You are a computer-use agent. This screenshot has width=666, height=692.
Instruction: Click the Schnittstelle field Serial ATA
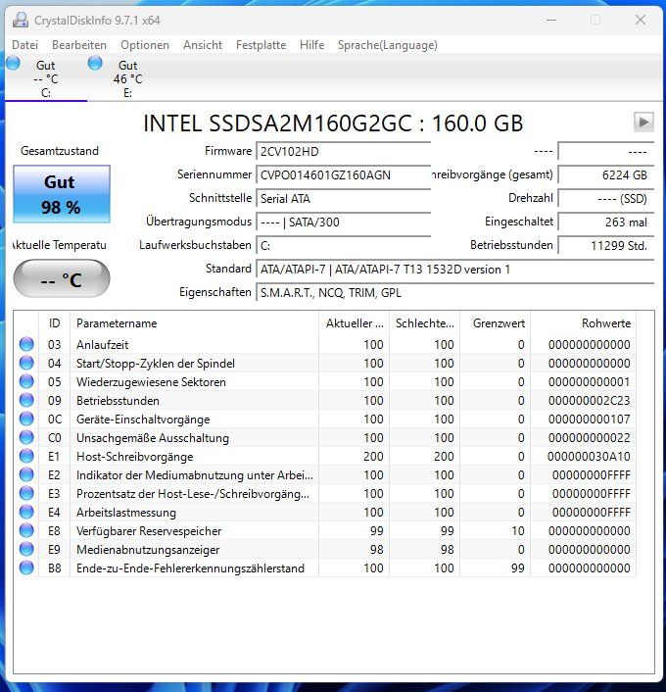[x=343, y=198]
